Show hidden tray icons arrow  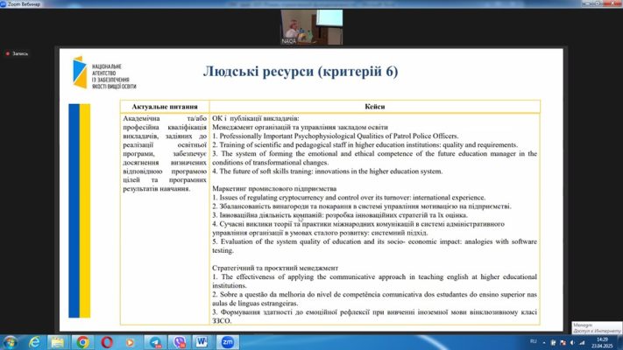544,342
